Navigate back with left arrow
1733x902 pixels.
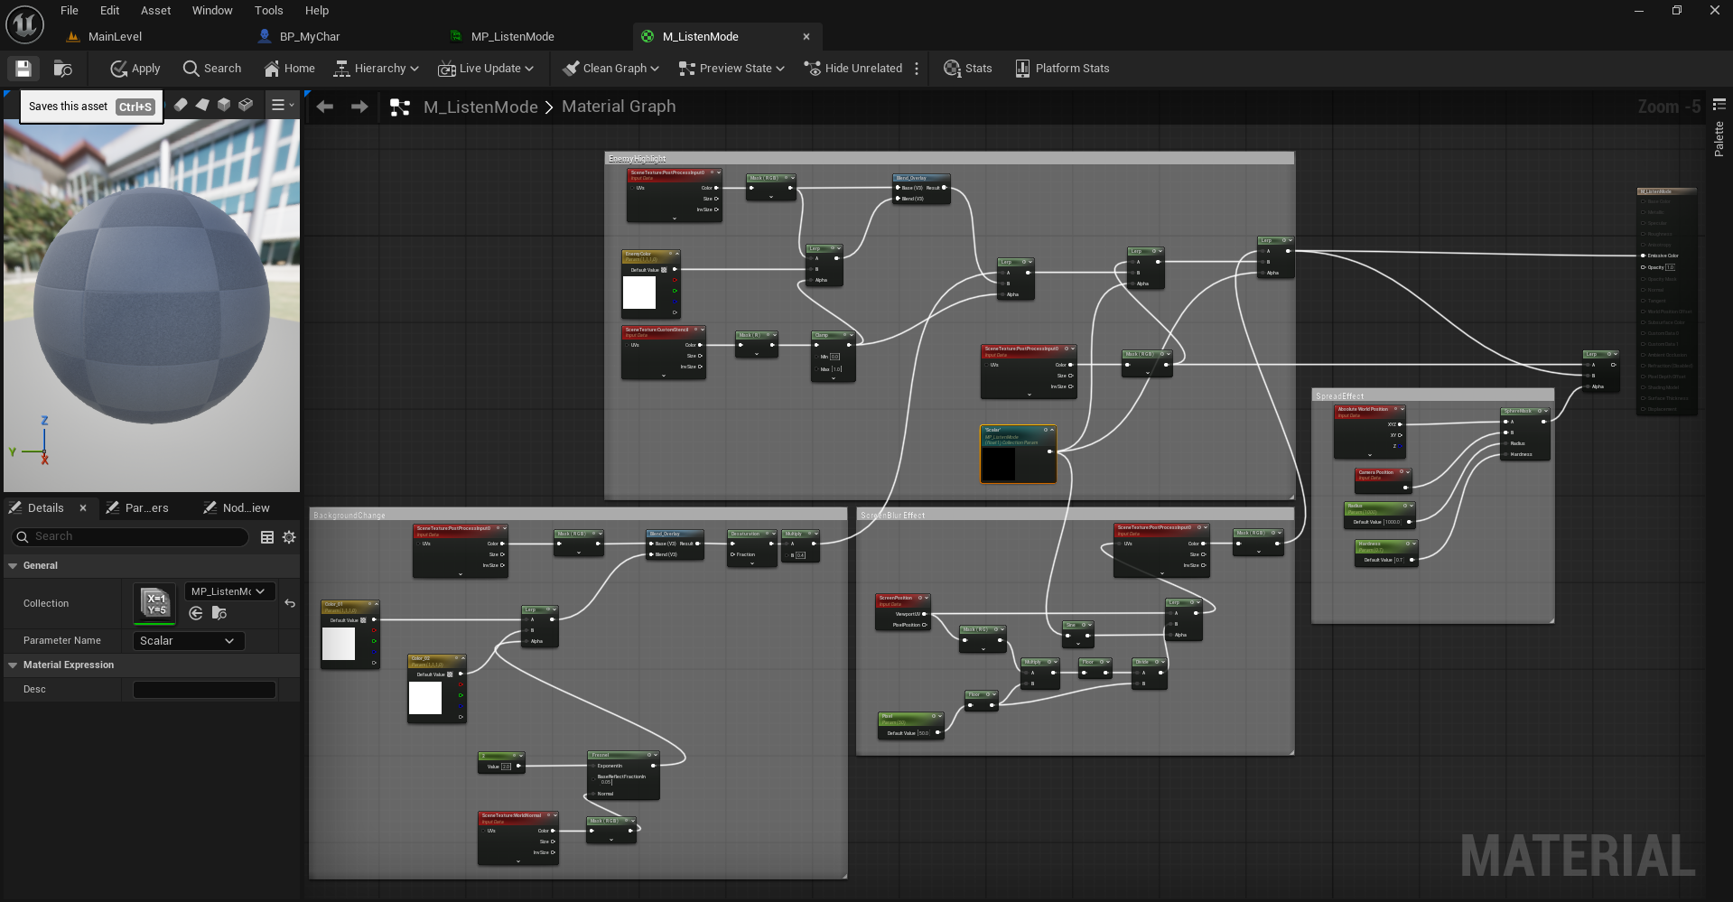pyautogui.click(x=325, y=107)
